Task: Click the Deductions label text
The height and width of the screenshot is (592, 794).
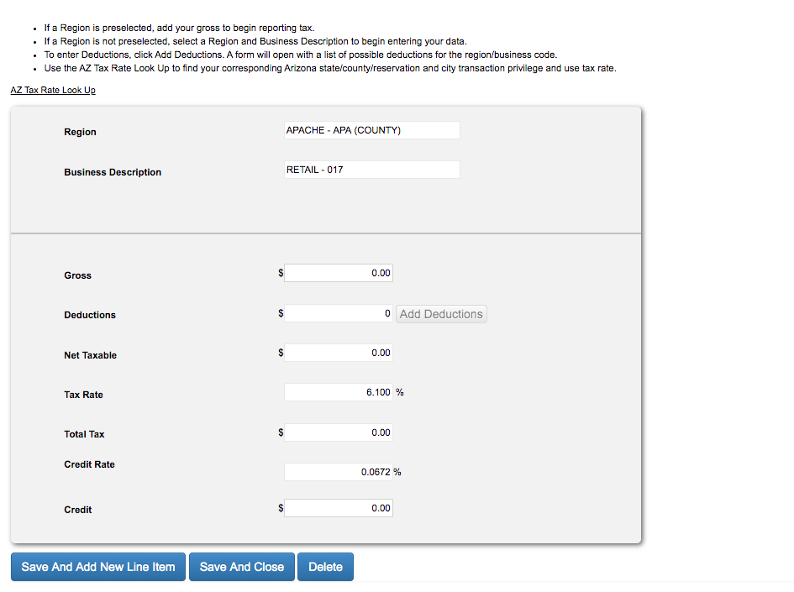Action: coord(90,315)
